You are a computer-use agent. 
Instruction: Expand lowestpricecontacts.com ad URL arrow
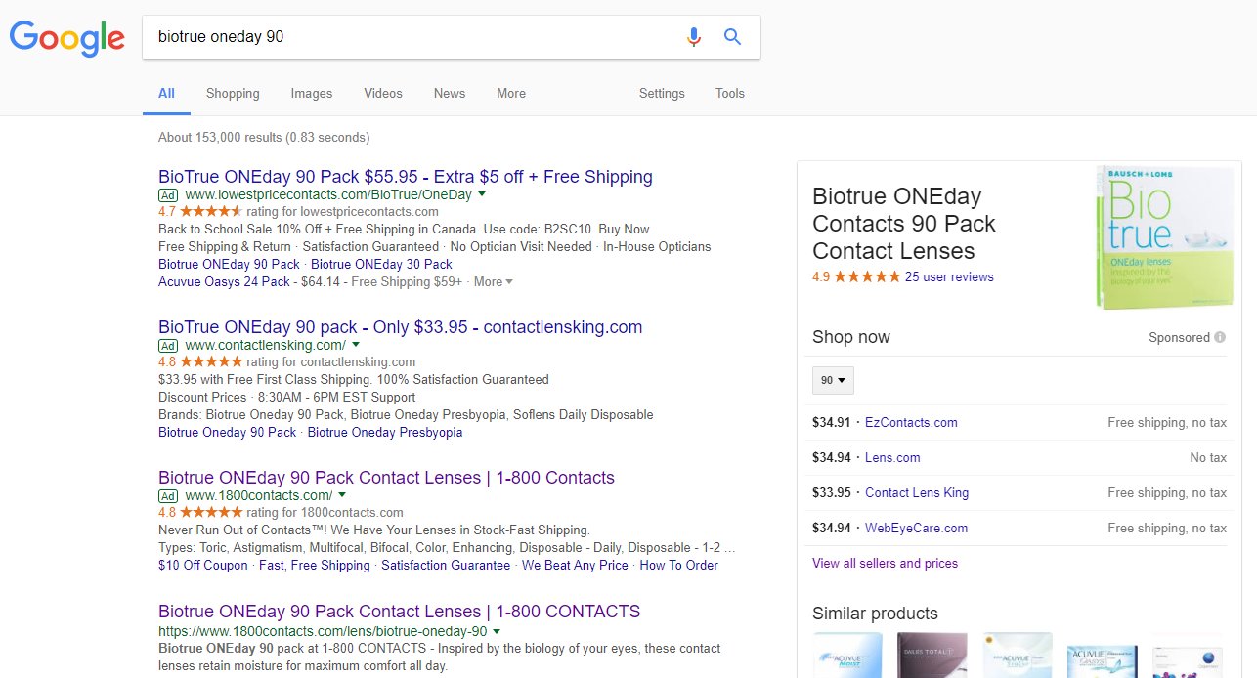482,195
